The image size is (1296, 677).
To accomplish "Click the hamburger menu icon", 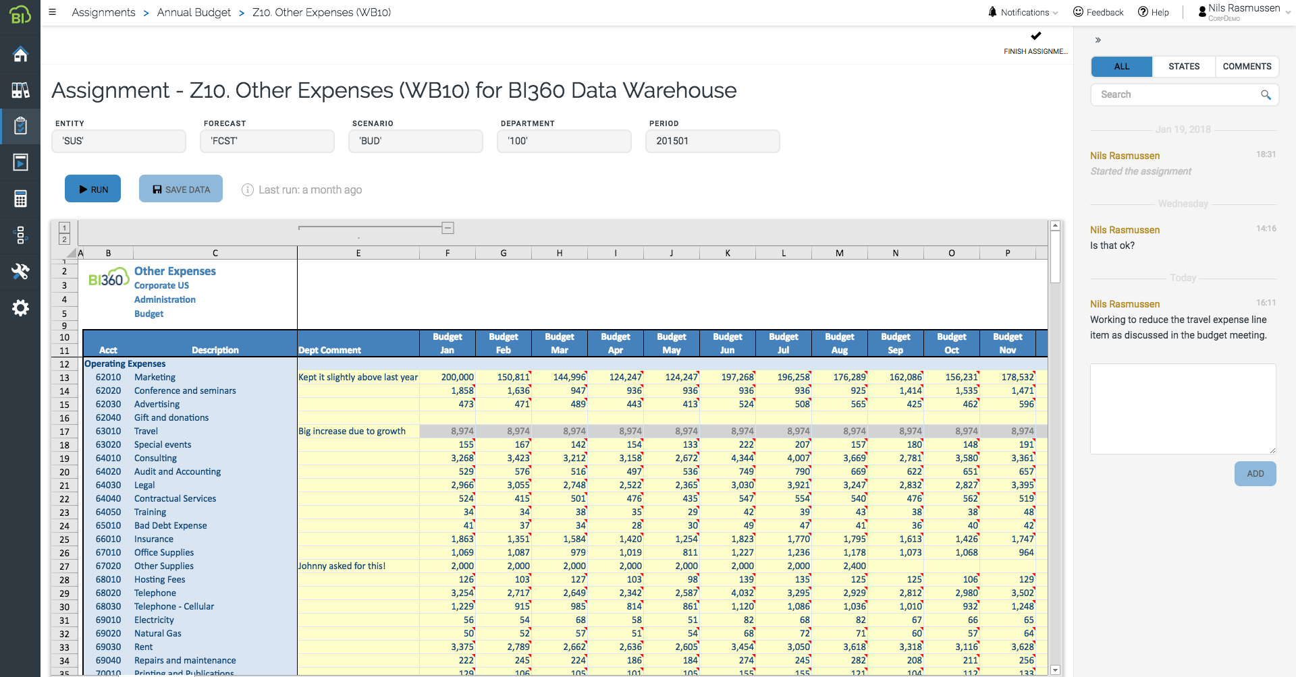I will click(53, 12).
